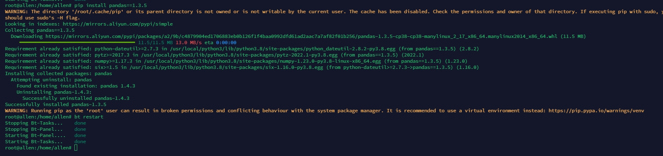
Task: Click the eta 0:00:00 indicator
Action: 221,43
